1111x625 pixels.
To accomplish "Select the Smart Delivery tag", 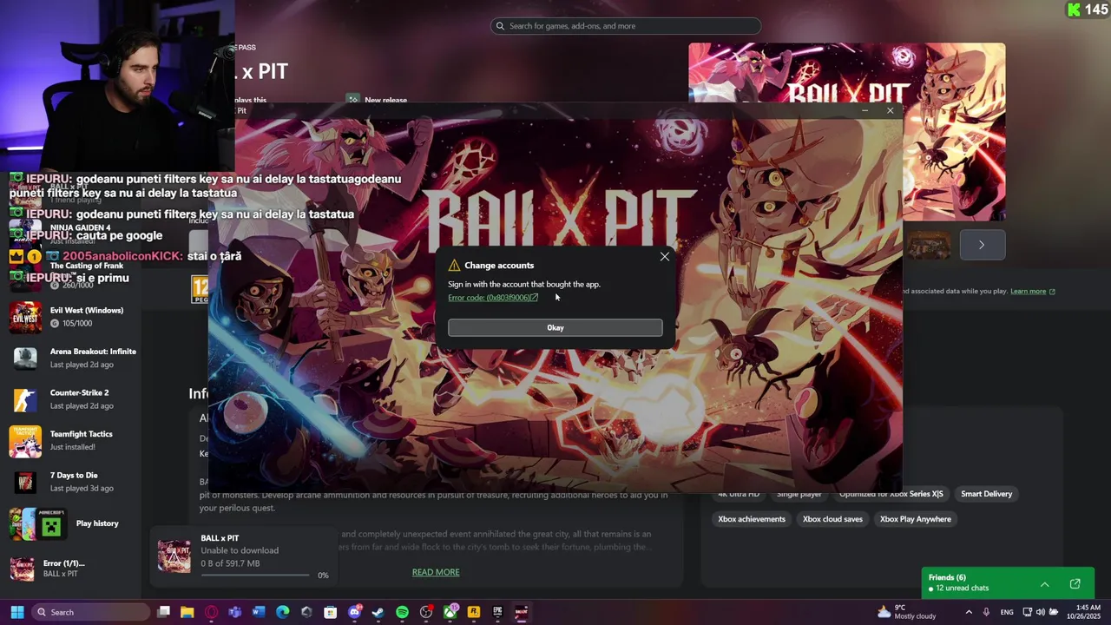I will coord(986,494).
